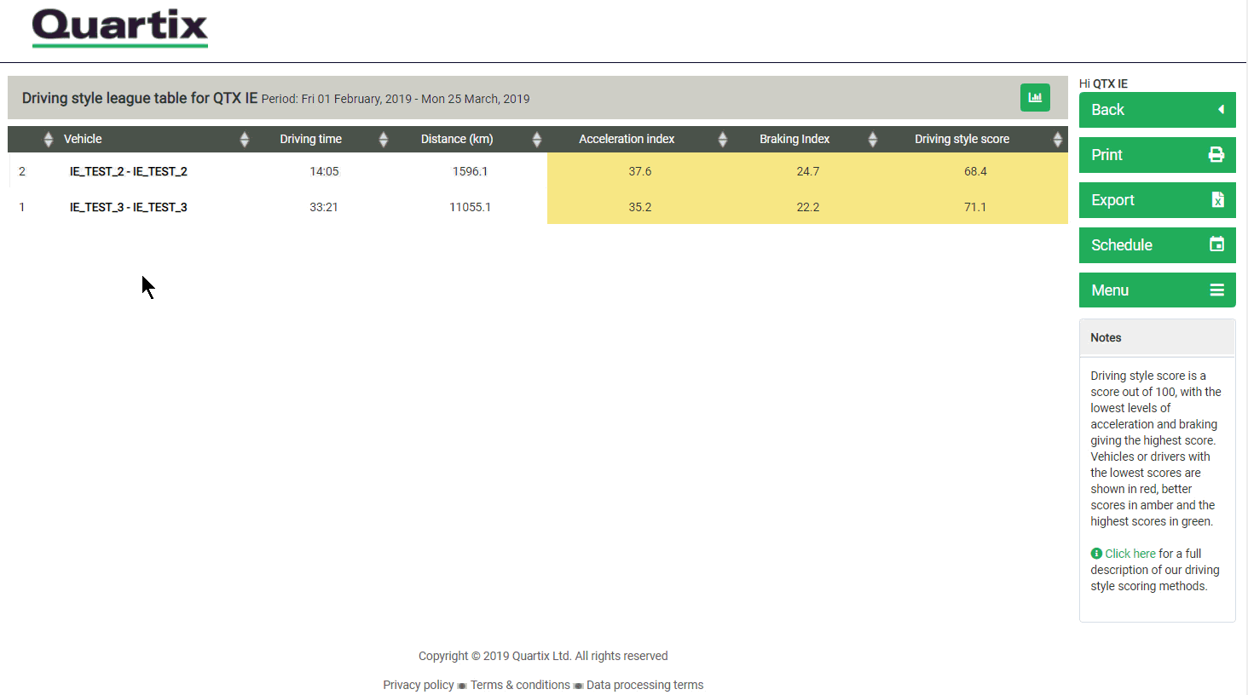Click driving time 33:21

pyautogui.click(x=324, y=207)
